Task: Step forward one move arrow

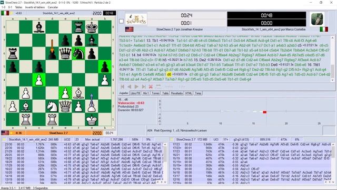Action: pos(136,87)
